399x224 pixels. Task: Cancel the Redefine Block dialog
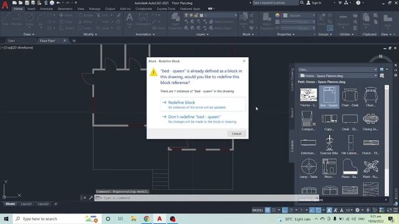coord(236,134)
